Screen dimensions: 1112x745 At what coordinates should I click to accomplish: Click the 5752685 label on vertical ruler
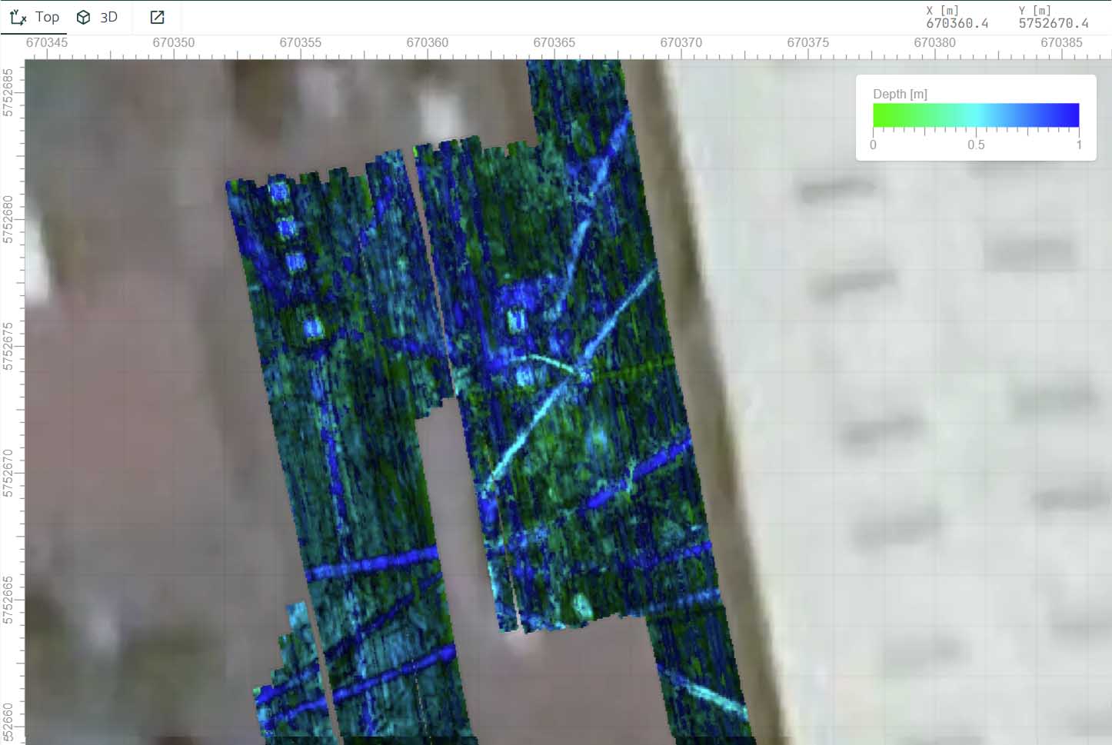(x=8, y=92)
